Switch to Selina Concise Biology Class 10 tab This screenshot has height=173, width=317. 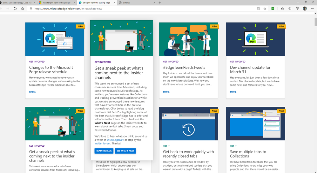[x=17, y=3]
